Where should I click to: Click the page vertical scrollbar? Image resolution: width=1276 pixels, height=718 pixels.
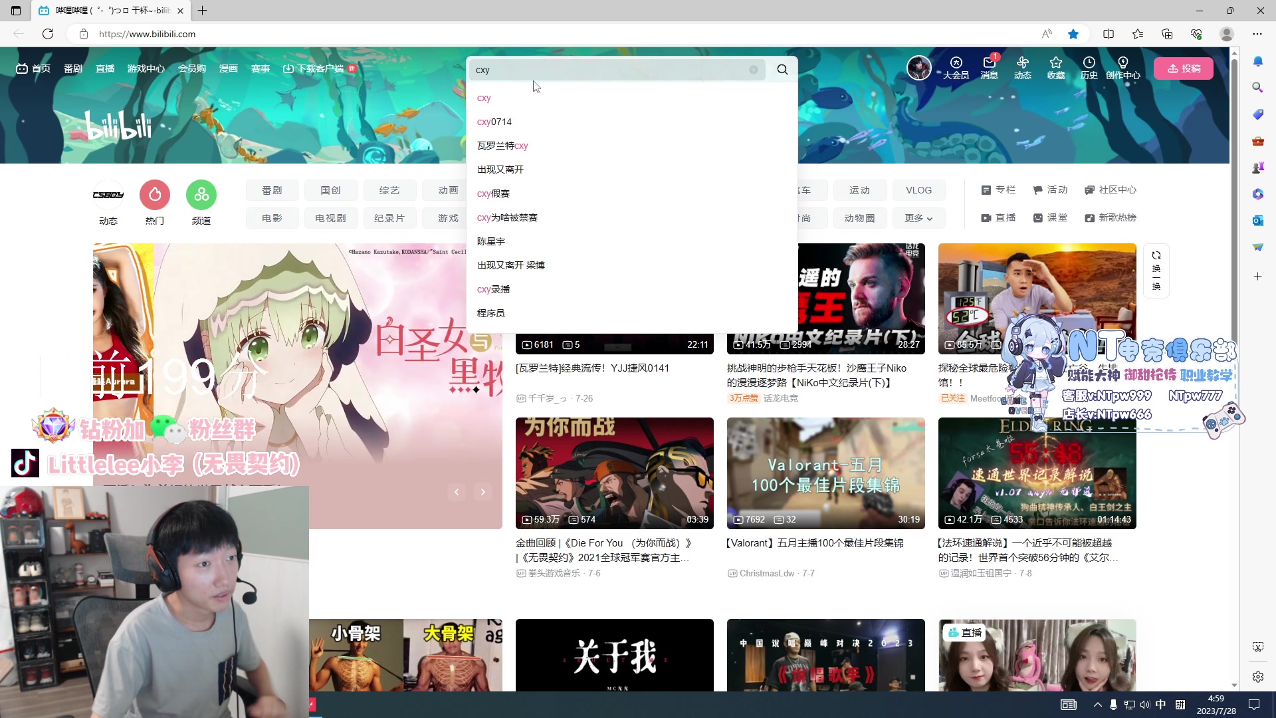[1234, 369]
